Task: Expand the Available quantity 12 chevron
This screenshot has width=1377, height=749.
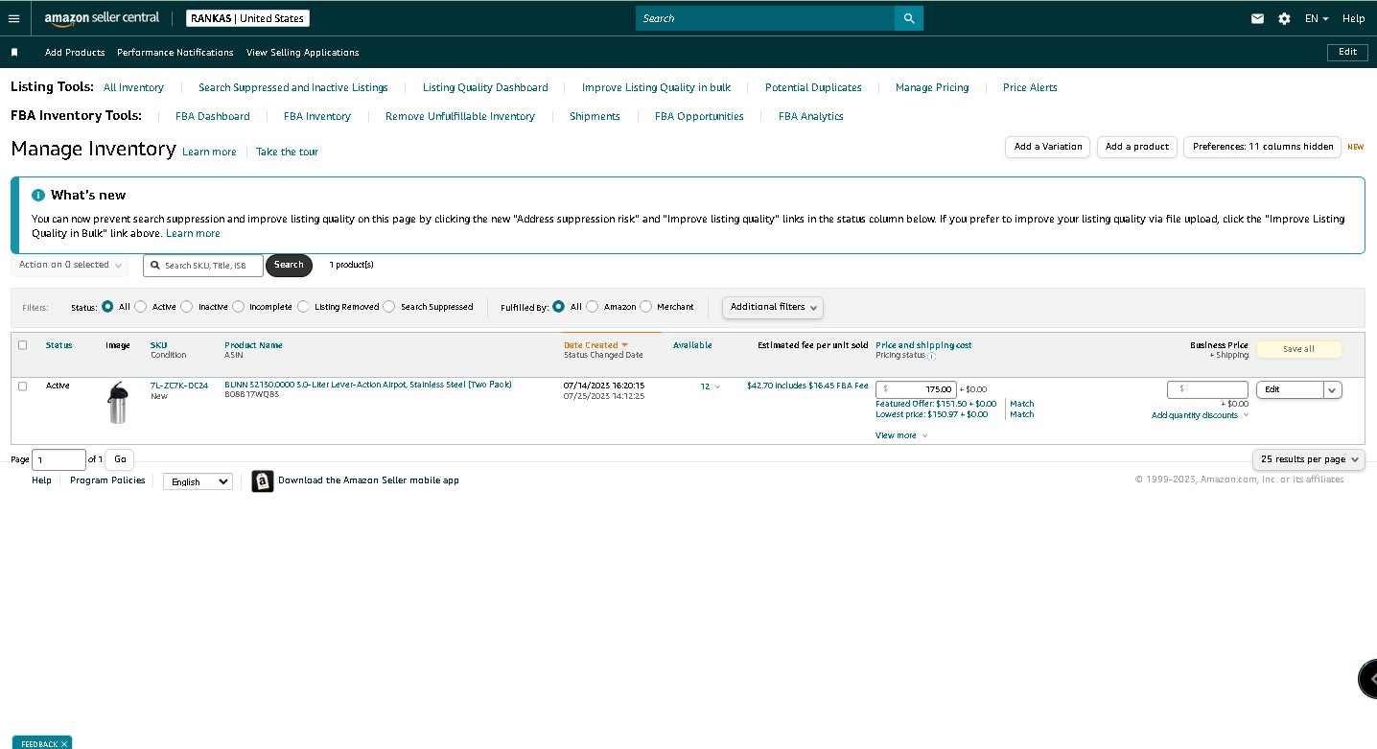Action: pos(717,387)
